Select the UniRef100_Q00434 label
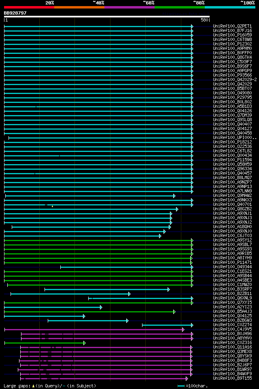This screenshot has height=389, width=259. [232, 156]
